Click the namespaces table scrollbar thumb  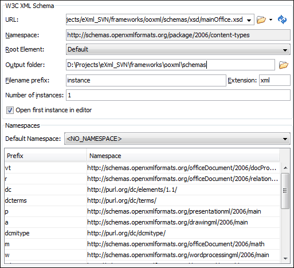click(x=285, y=191)
